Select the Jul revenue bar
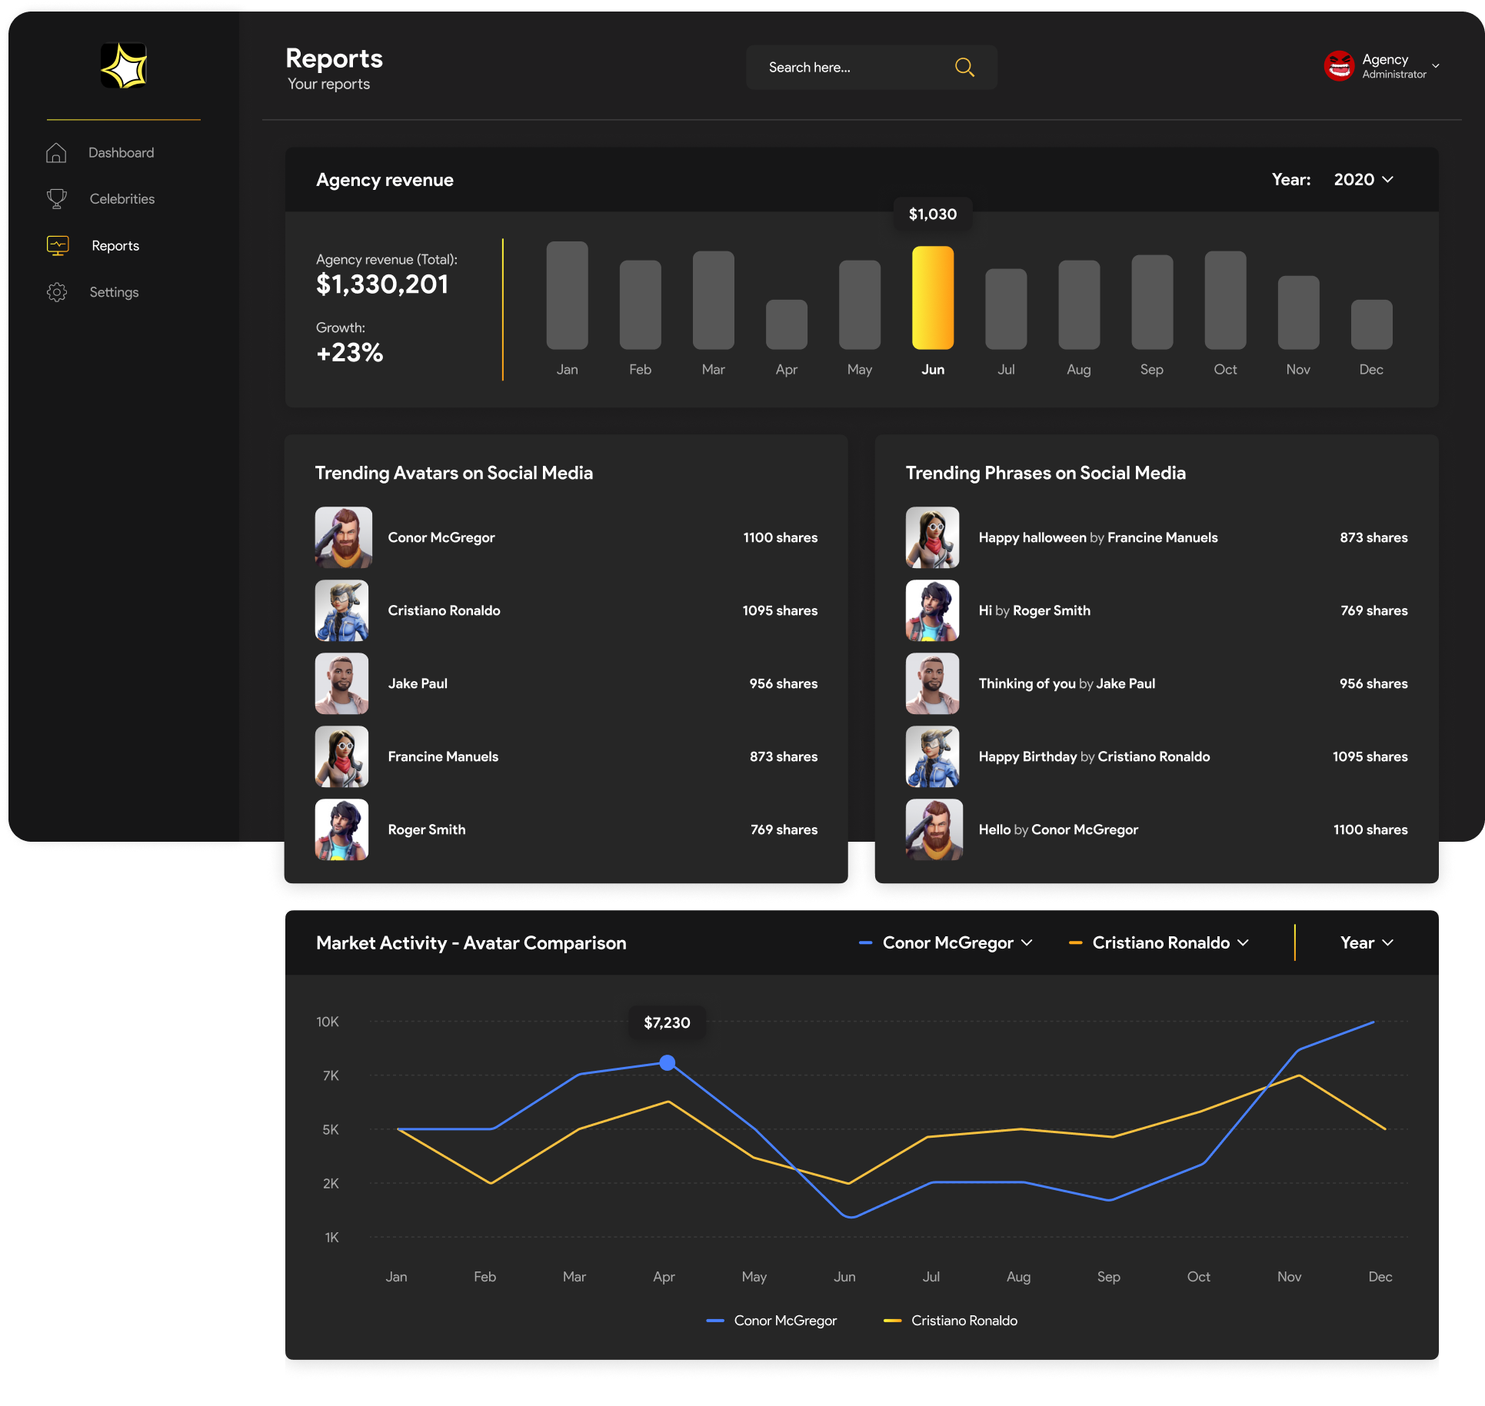 pyautogui.click(x=1006, y=309)
